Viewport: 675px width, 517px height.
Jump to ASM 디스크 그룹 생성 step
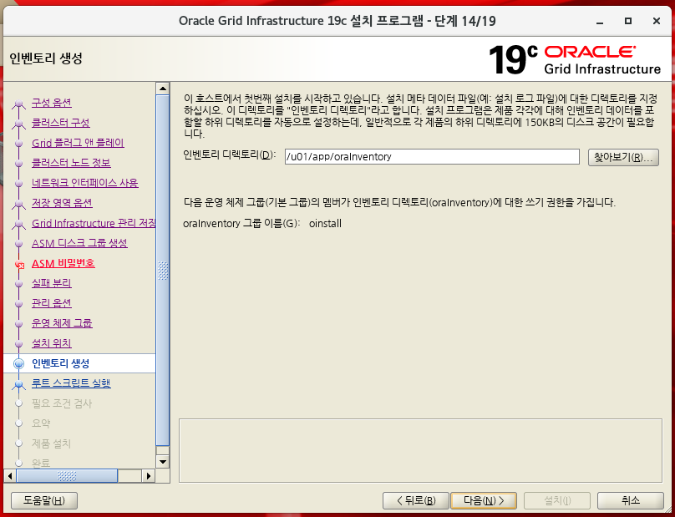tap(79, 243)
